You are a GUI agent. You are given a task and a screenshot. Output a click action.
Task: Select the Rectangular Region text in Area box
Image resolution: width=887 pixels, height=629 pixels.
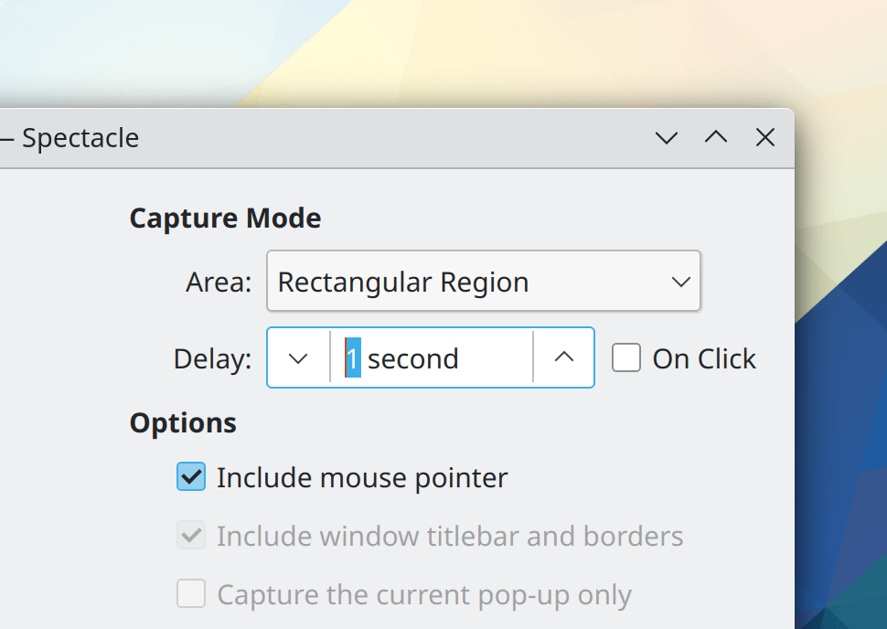pyautogui.click(x=403, y=283)
